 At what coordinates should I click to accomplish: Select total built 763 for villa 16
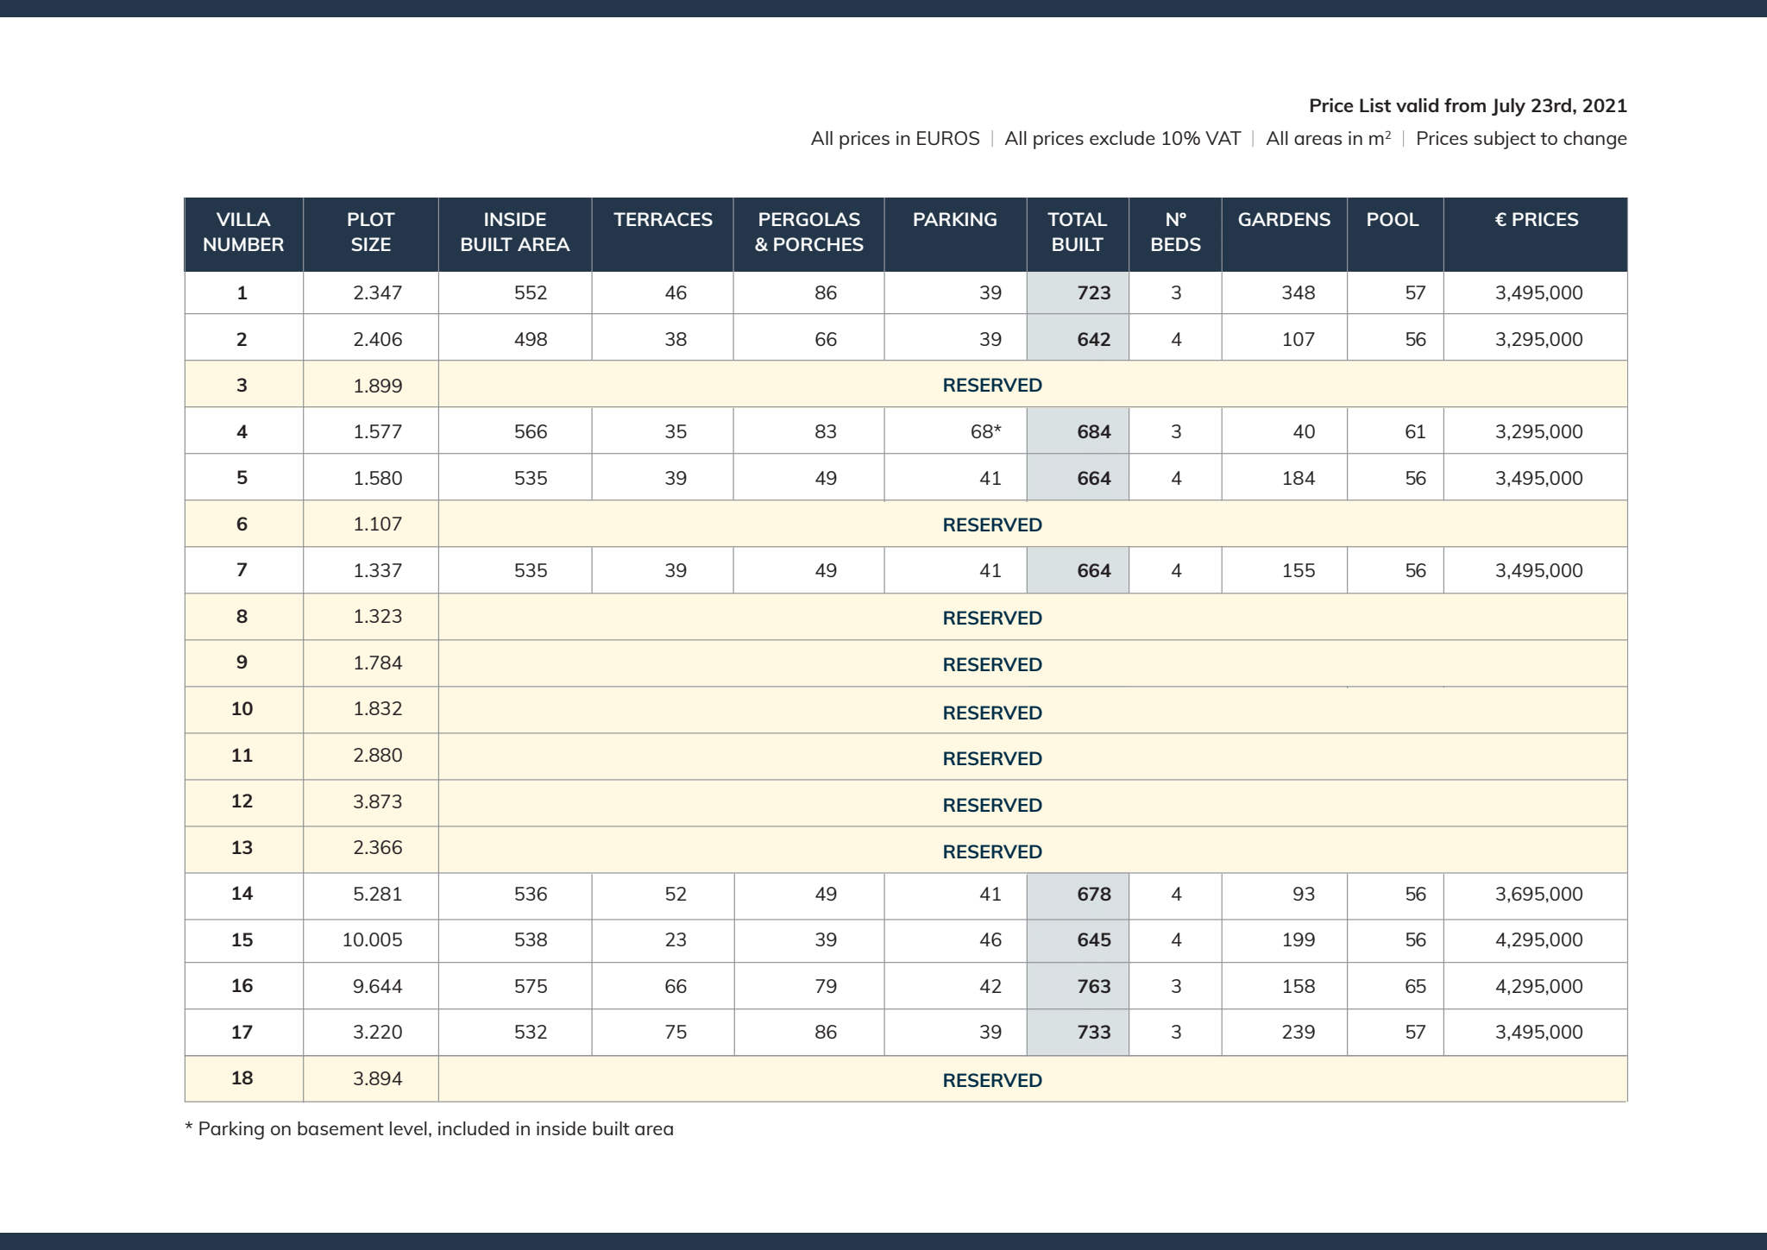click(x=1093, y=986)
